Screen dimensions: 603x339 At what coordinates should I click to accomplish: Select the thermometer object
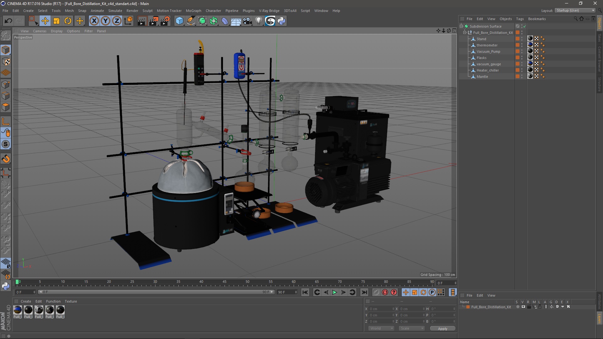pos(487,45)
